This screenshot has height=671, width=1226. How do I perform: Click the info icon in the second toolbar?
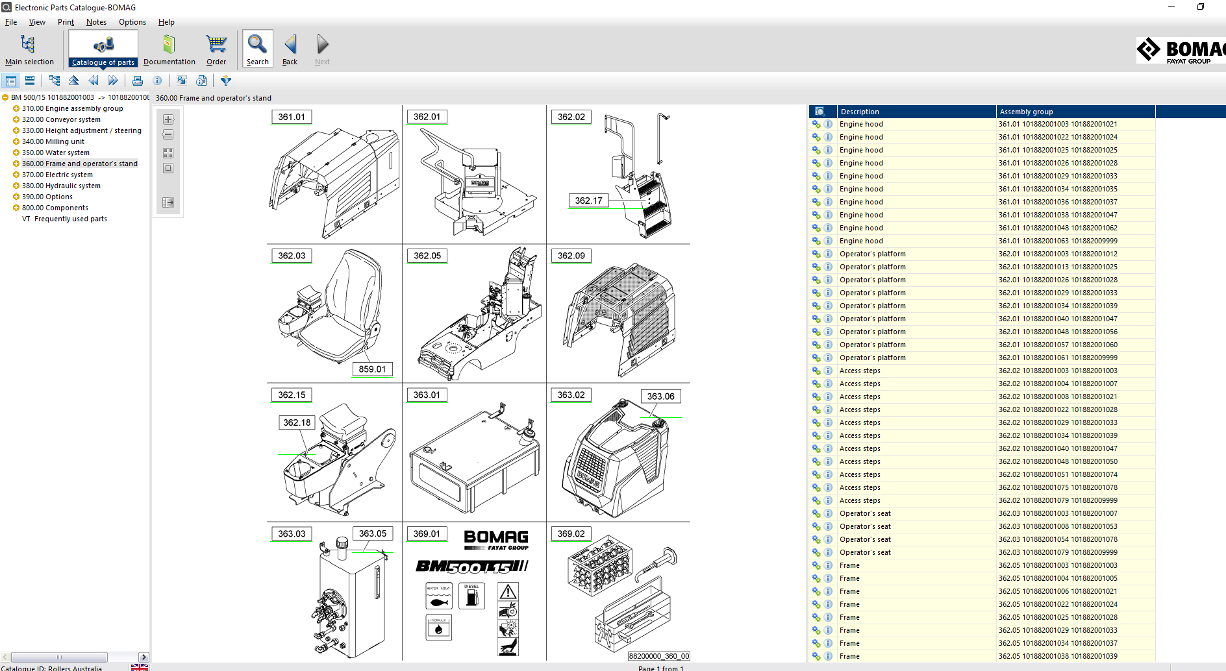157,80
